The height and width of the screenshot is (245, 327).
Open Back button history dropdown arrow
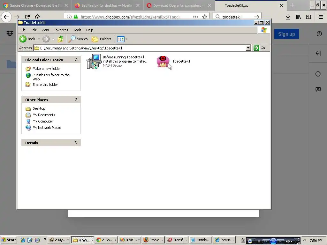(39, 39)
